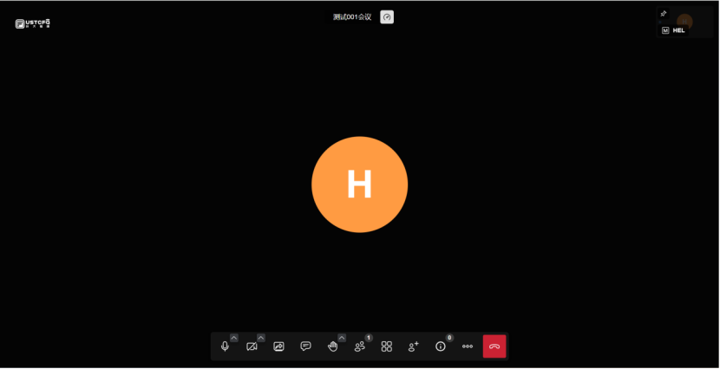
Task: Expand the microphone options arrow
Action: (x=234, y=338)
